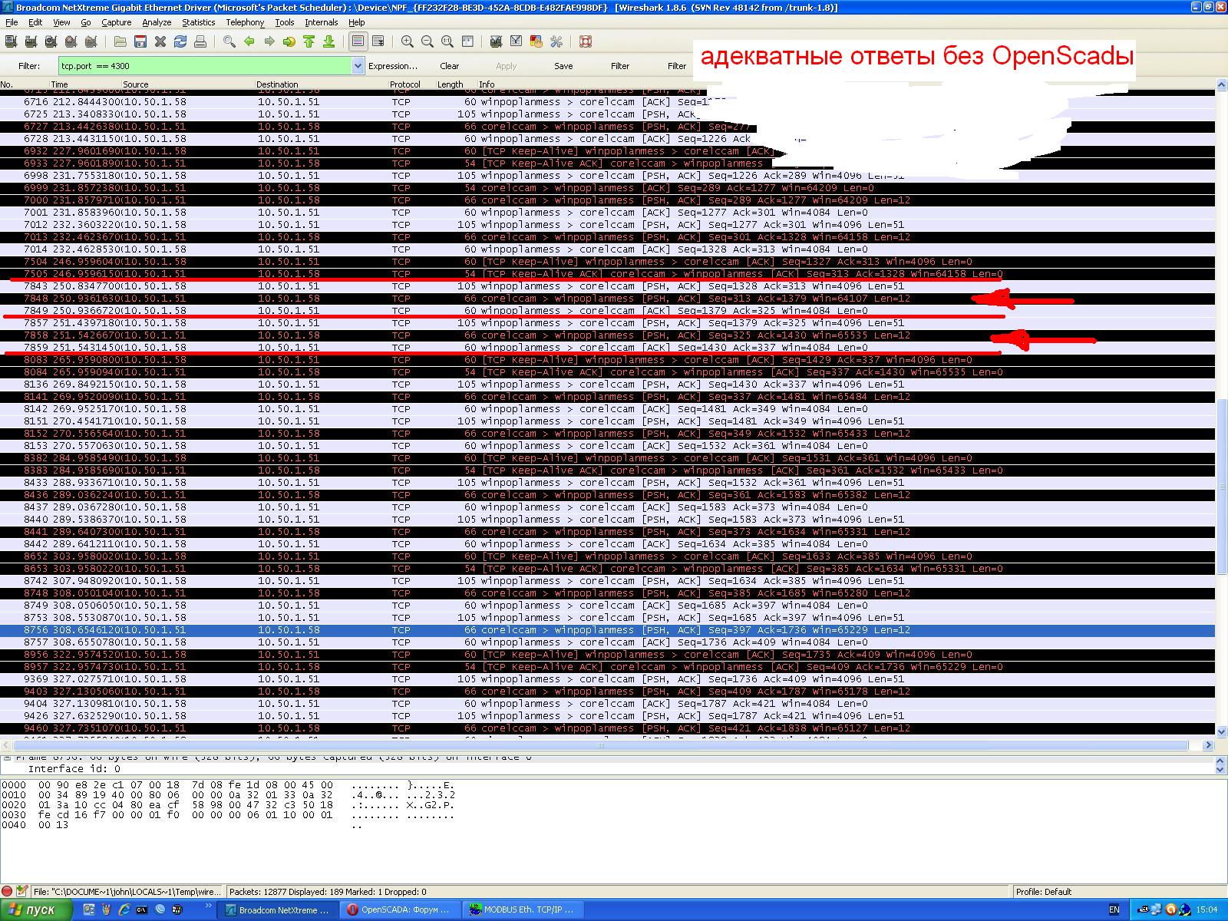Click the Expression... button
Viewport: 1228px width, 921px height.
392,66
